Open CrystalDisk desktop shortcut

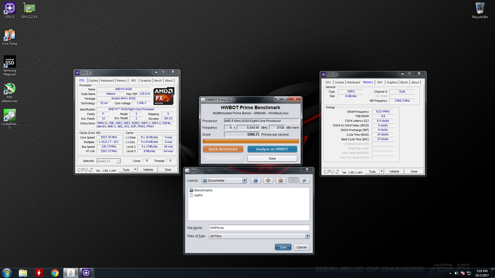point(10,119)
